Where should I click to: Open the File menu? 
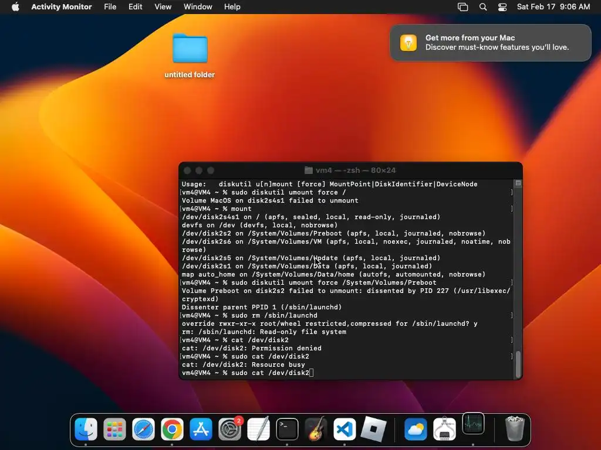tap(110, 6)
